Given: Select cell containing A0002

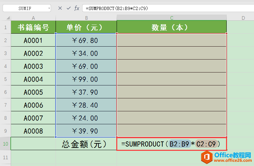Looking at the screenshot, I should pyautogui.click(x=33, y=53).
